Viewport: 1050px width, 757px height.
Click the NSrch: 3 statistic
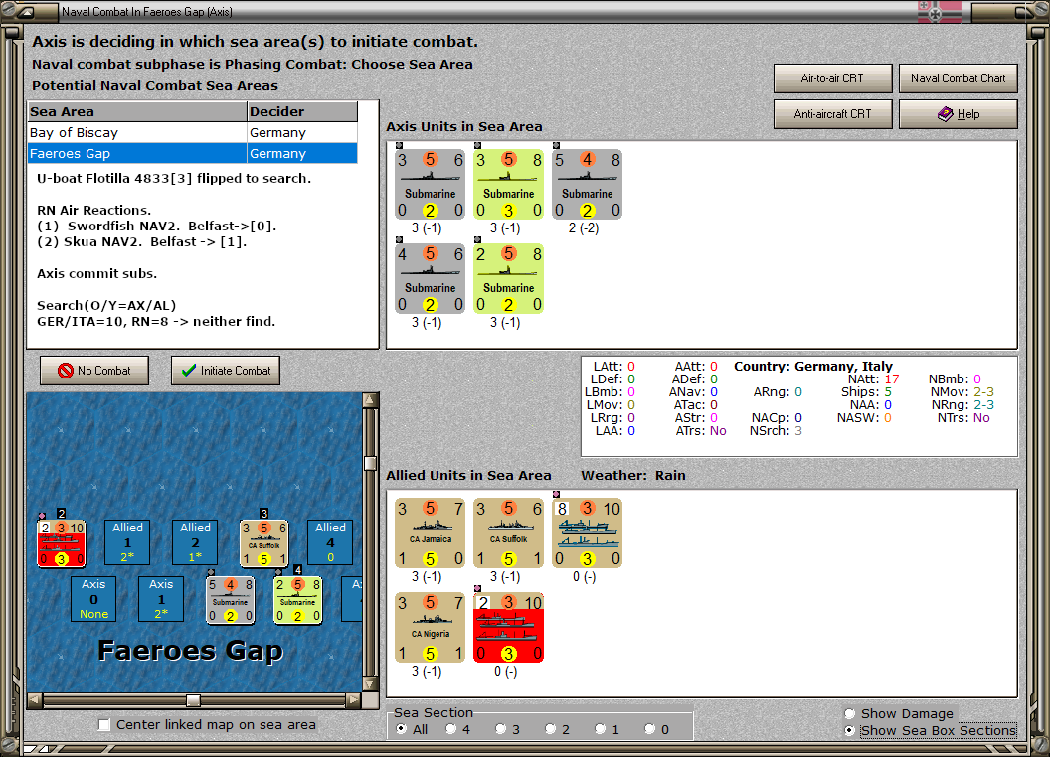point(776,431)
